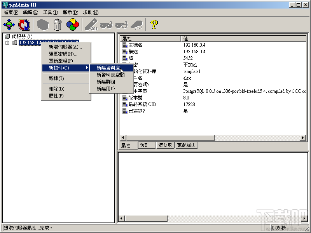Collapse the 伺服器(1) tree node

[x=7, y=36]
